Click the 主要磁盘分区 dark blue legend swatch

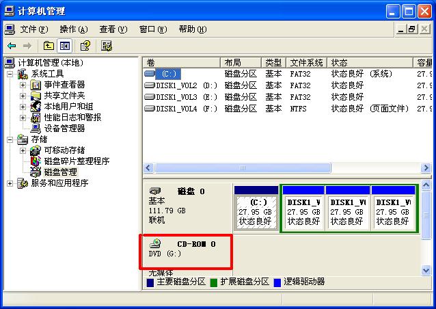coord(150,282)
